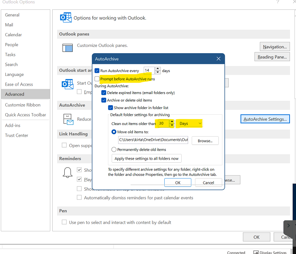Enable automatically dismiss reminders for past events
The image size is (296, 254).
click(x=79, y=197)
